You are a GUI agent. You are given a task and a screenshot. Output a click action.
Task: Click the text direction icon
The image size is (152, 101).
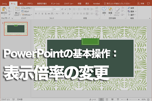click(x=97, y=8)
